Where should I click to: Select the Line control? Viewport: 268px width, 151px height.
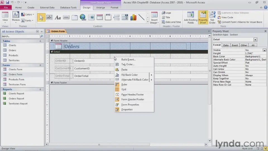141,17
